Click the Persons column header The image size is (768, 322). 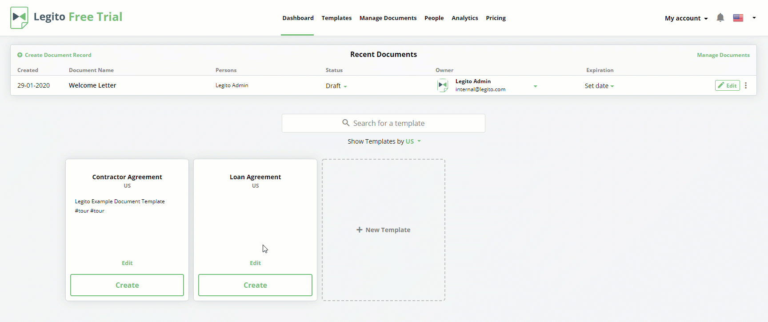pos(226,70)
